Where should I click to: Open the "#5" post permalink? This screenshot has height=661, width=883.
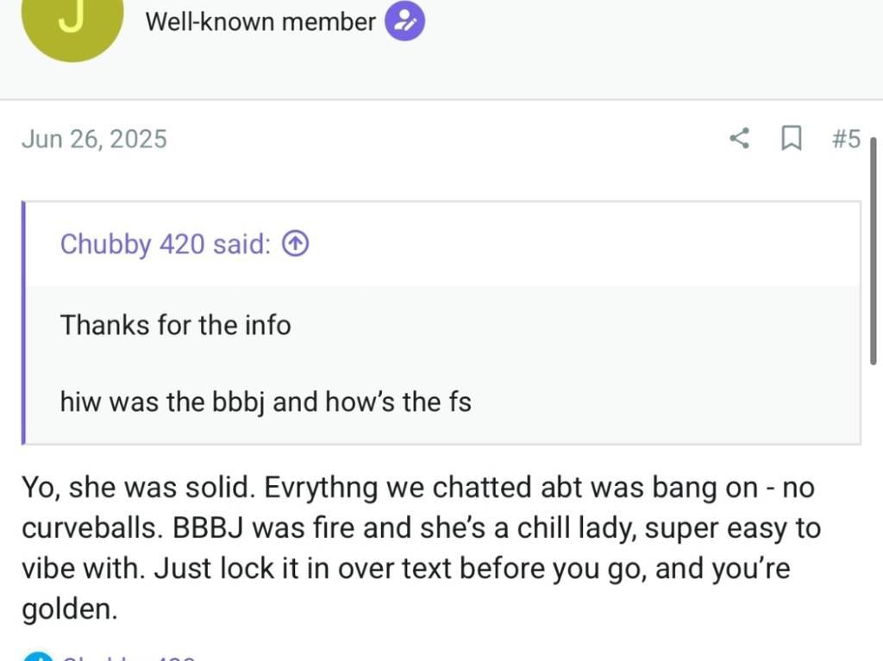[x=846, y=138]
